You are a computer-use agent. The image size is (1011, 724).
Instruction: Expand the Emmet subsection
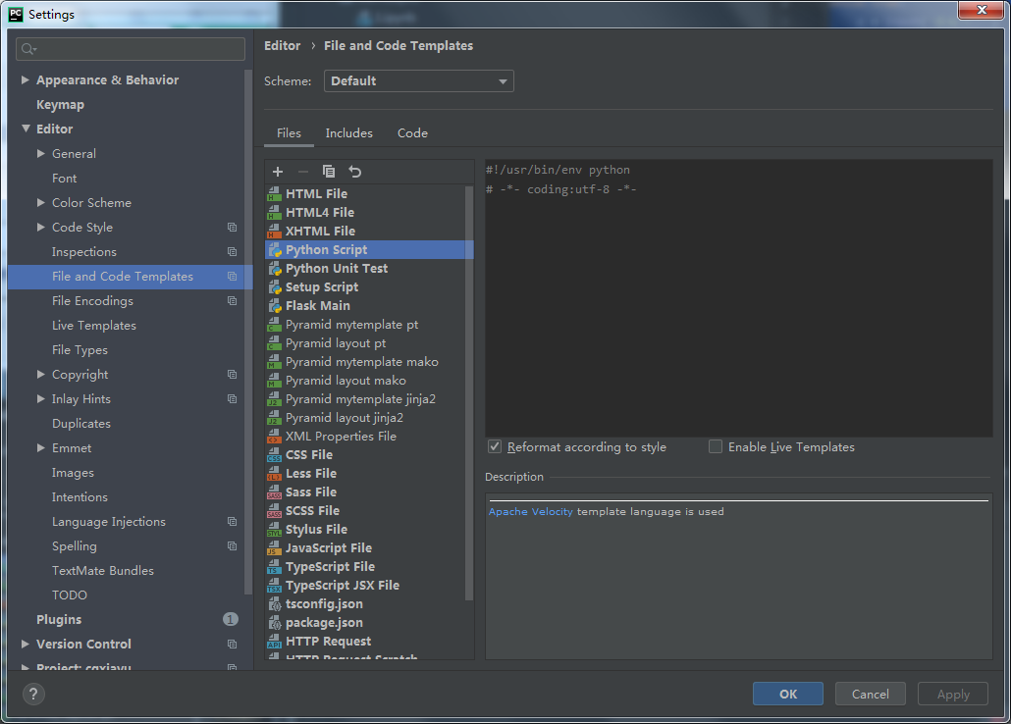41,447
